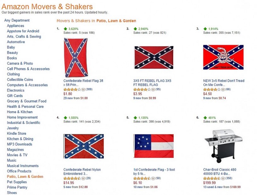Open 13 used & new offers link
Image resolution: width=257 pixels, height=195 pixels.
coord(222,187)
